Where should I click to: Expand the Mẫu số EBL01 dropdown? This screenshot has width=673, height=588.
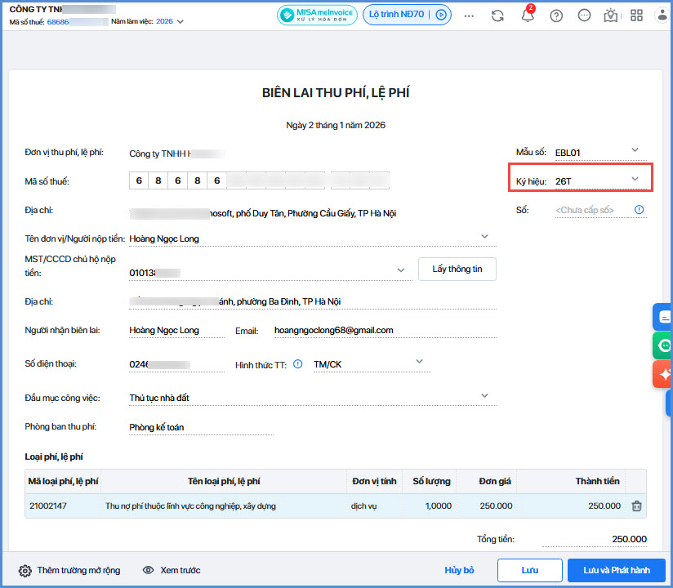point(635,149)
